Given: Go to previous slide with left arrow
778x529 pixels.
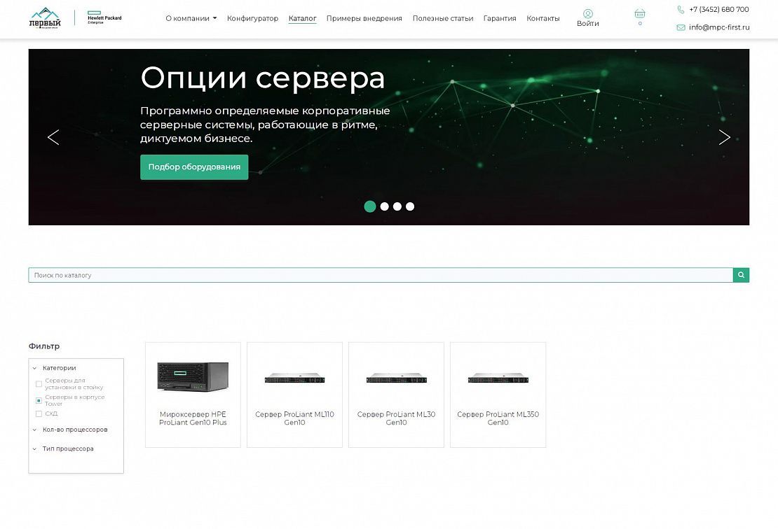Looking at the screenshot, I should tap(53, 137).
